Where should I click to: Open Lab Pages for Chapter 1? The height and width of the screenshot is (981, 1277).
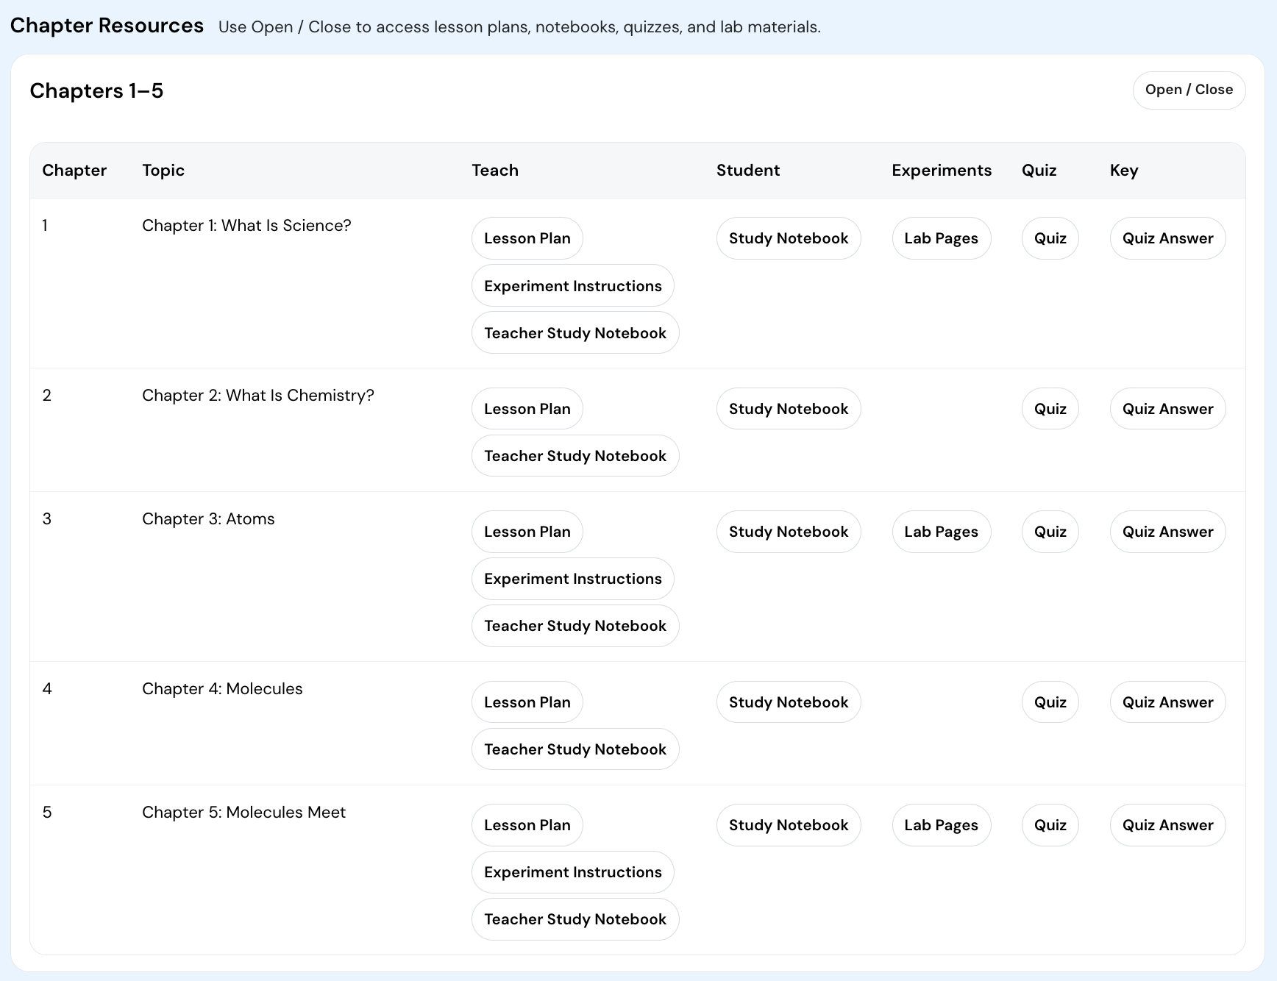pos(941,238)
